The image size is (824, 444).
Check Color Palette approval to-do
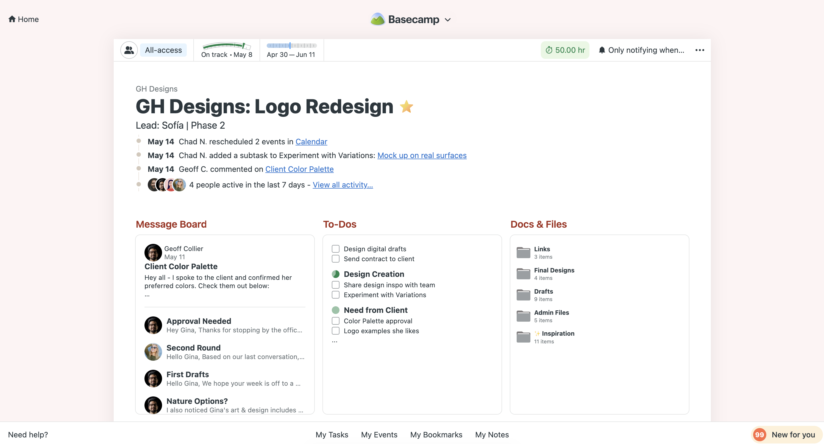coord(336,321)
